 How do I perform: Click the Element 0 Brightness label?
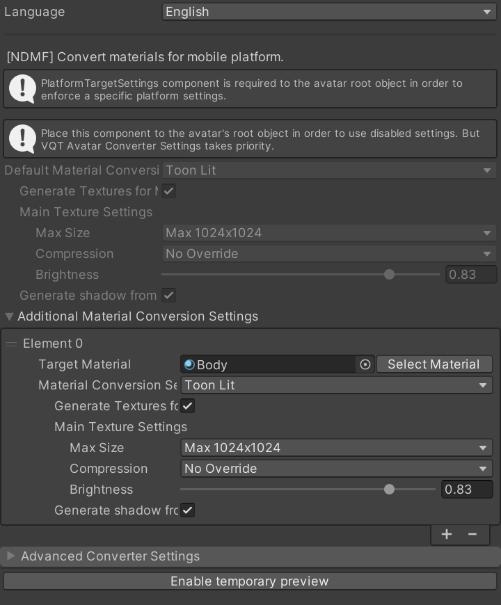click(101, 490)
